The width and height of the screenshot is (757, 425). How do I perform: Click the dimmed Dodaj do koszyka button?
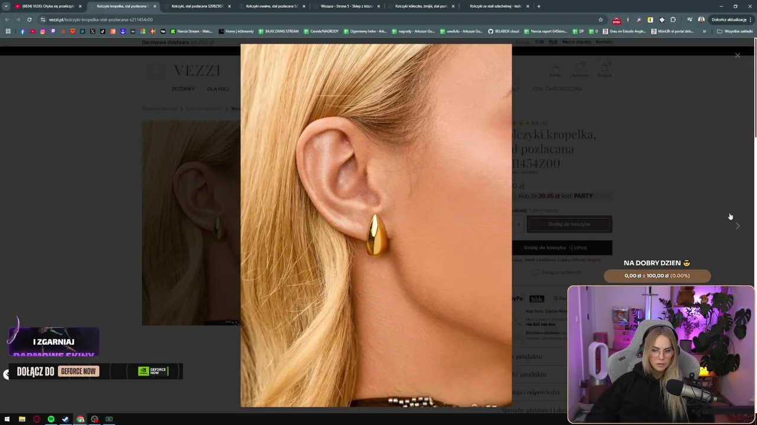[x=569, y=224]
